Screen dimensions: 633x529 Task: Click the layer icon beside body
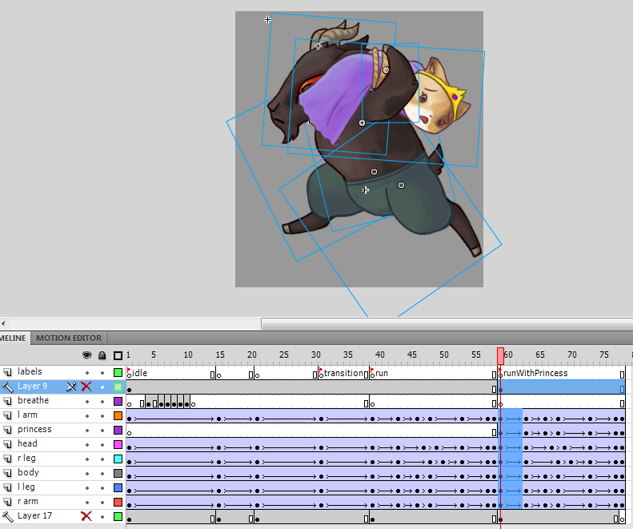[x=8, y=473]
